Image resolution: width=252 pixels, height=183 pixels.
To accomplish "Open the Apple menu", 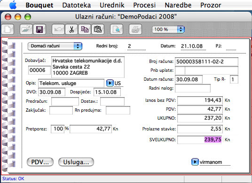I will [x=13, y=5].
